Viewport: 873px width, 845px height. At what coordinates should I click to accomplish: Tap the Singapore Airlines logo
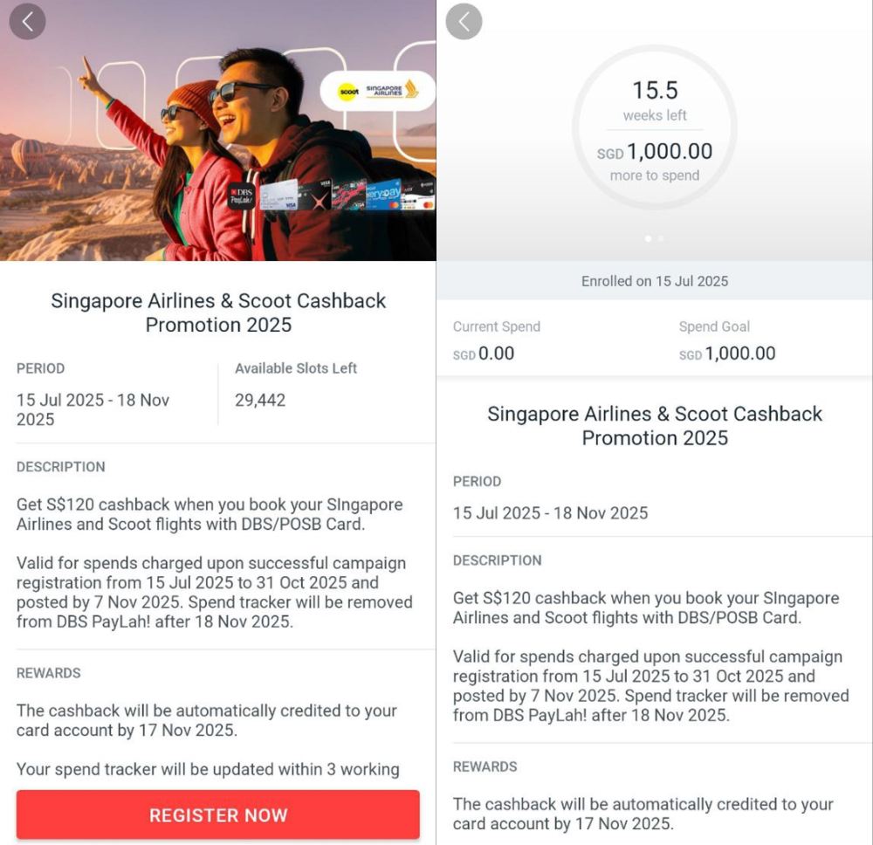click(391, 91)
